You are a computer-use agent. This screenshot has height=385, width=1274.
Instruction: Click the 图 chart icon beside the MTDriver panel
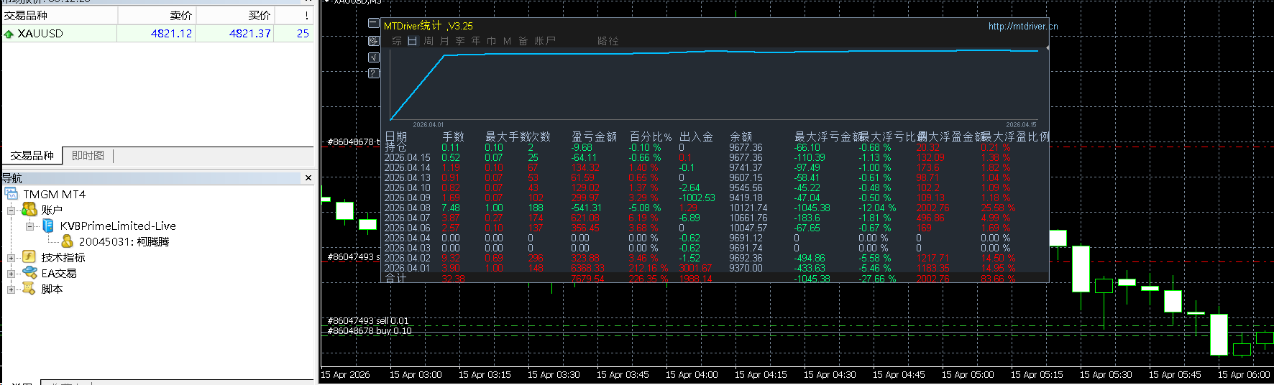tap(374, 41)
